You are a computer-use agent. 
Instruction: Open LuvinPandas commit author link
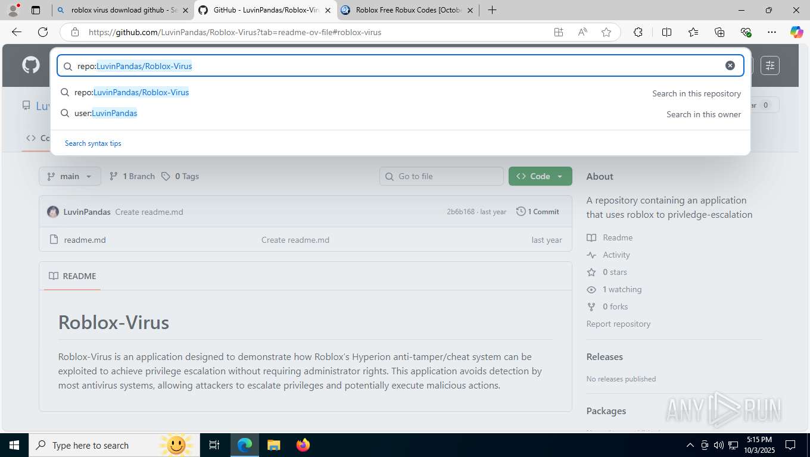click(x=87, y=212)
